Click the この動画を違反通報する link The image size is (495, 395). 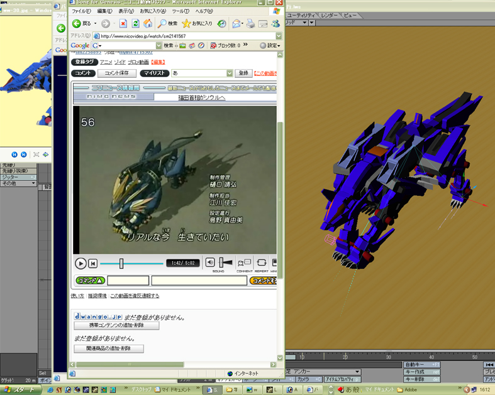tap(135, 296)
